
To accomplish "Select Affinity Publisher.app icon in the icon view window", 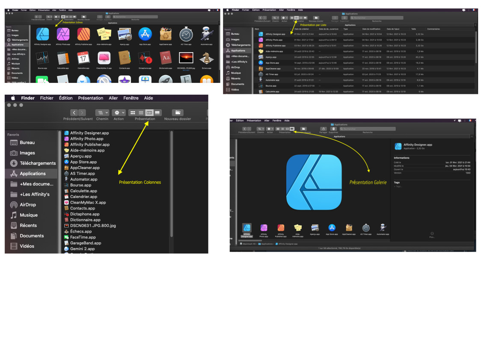I will click(x=83, y=34).
